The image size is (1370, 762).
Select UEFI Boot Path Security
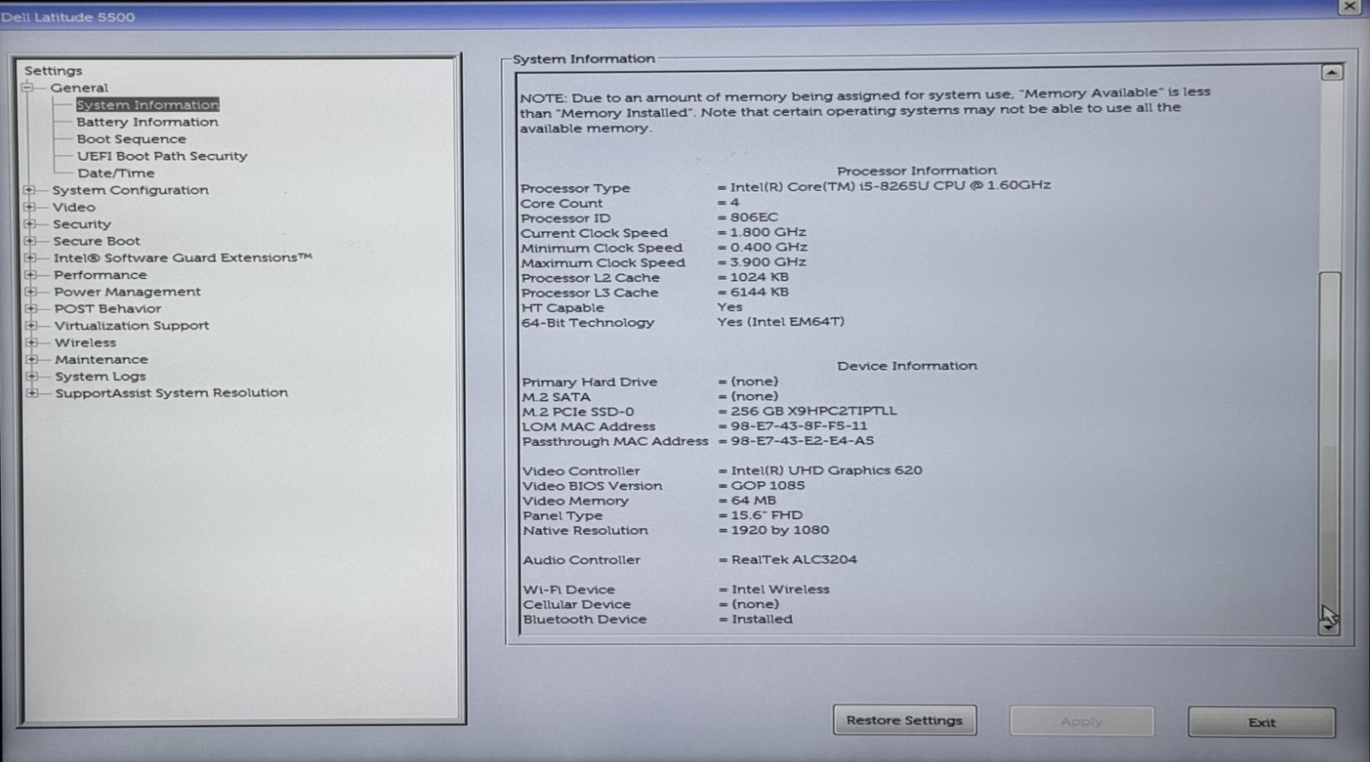pos(162,156)
